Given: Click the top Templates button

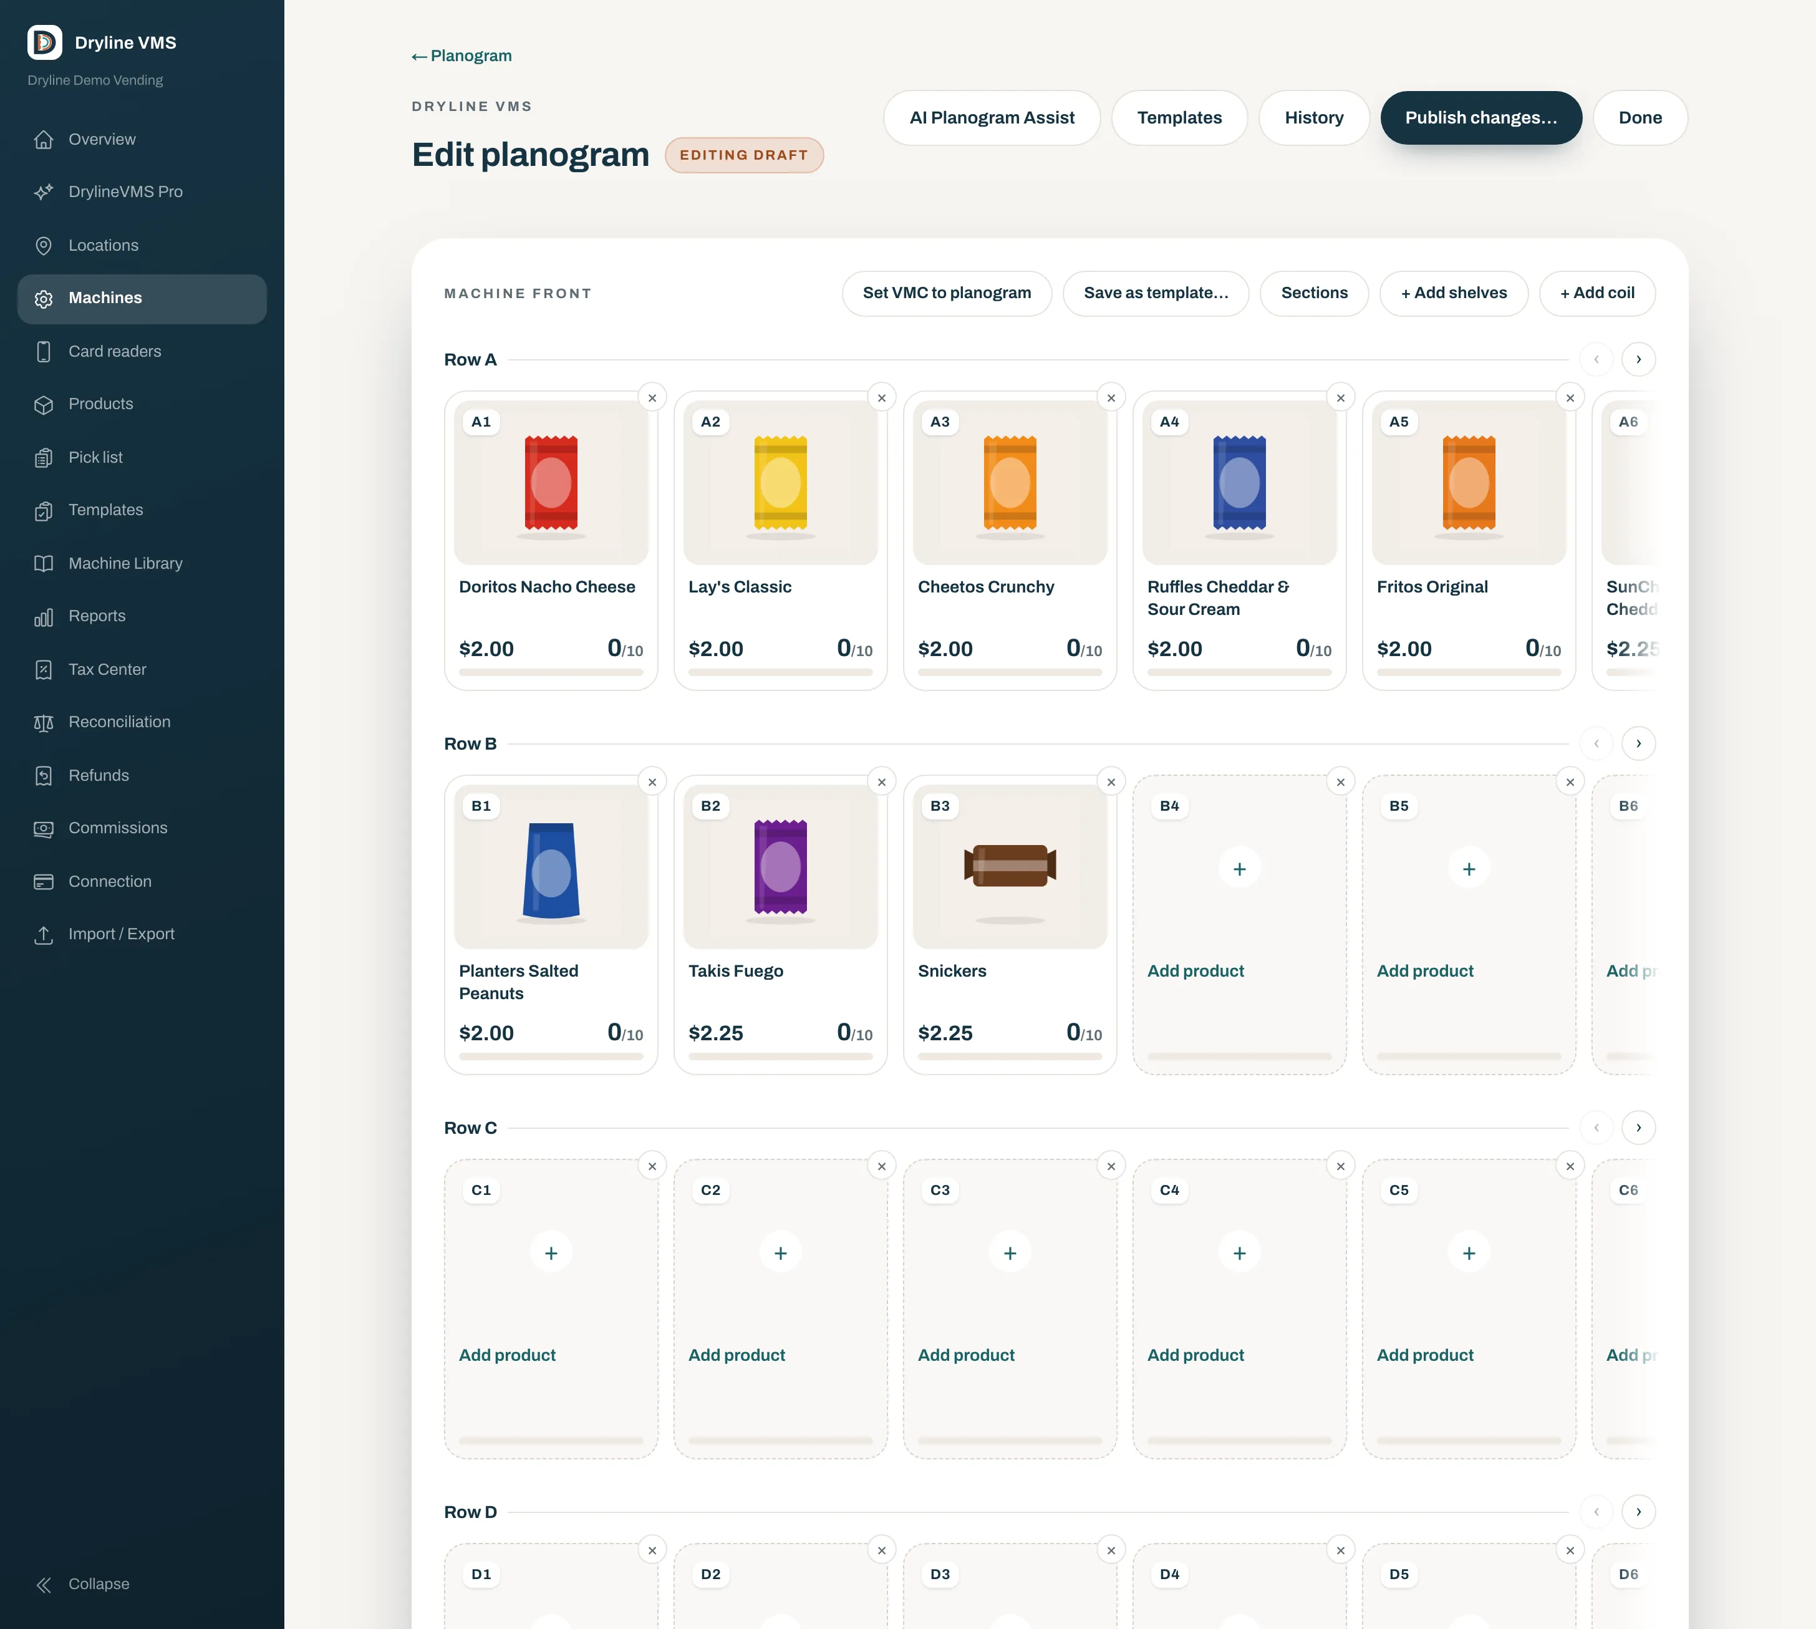Looking at the screenshot, I should (1179, 117).
